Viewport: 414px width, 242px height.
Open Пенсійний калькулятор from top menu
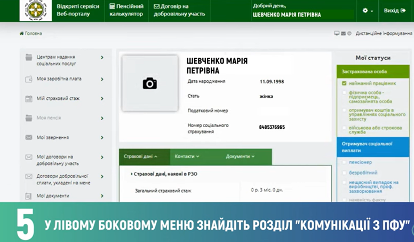point(126,10)
